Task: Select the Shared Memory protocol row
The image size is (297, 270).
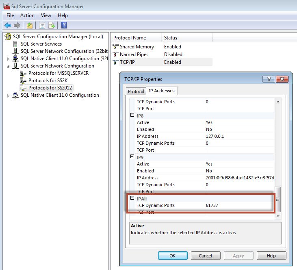Action: click(162, 47)
